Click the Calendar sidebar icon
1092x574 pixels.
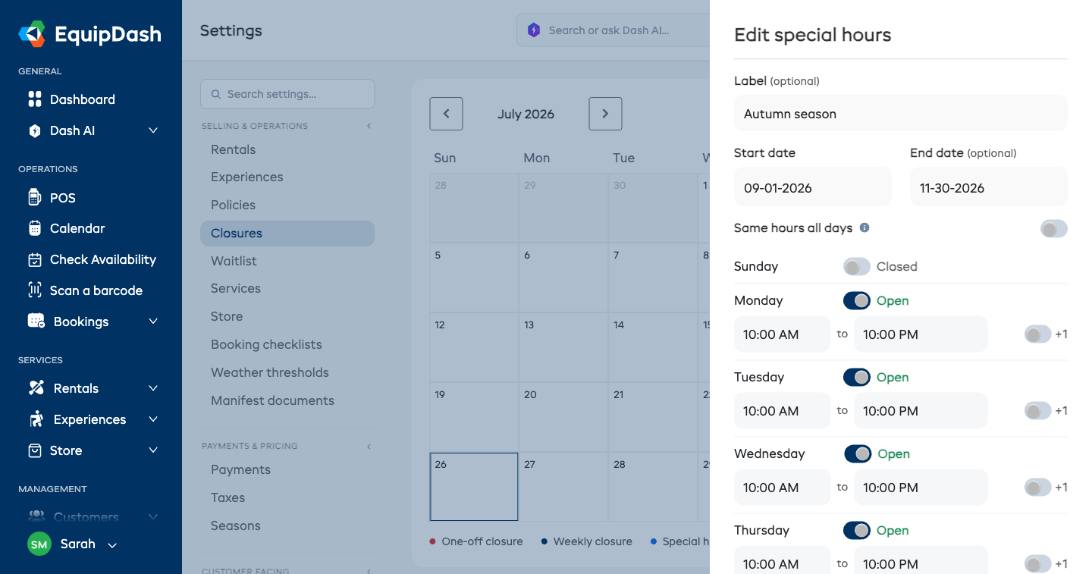coord(35,228)
